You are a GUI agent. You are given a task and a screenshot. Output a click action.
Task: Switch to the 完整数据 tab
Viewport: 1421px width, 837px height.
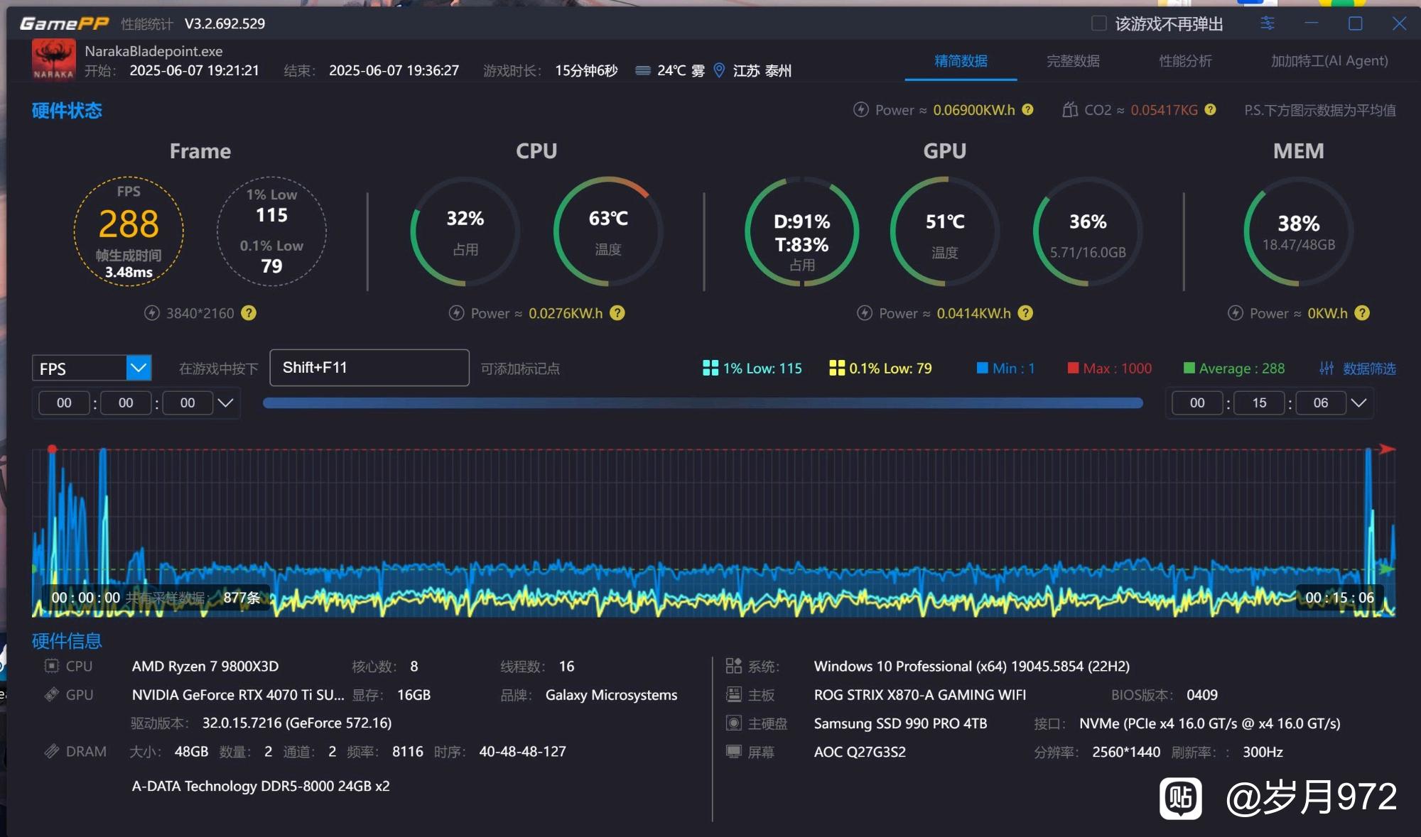[1073, 61]
